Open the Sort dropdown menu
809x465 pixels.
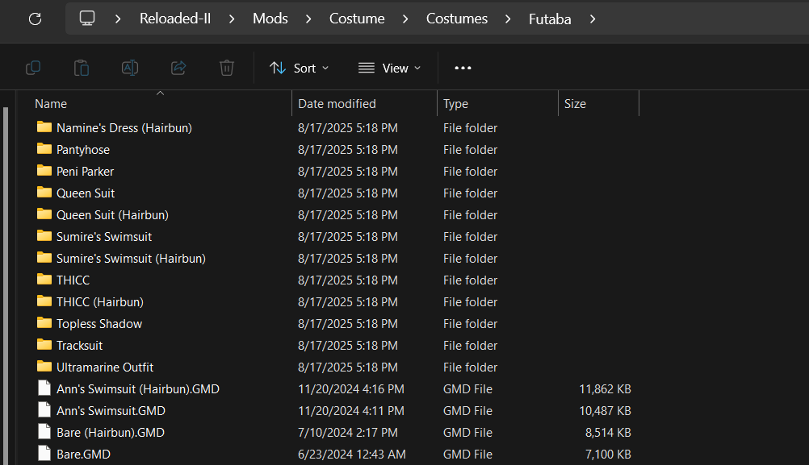(x=299, y=68)
